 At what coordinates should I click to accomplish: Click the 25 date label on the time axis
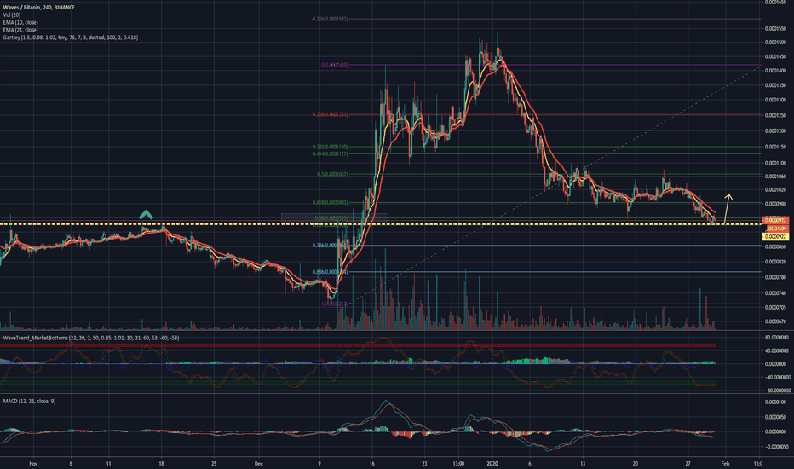[x=214, y=463]
